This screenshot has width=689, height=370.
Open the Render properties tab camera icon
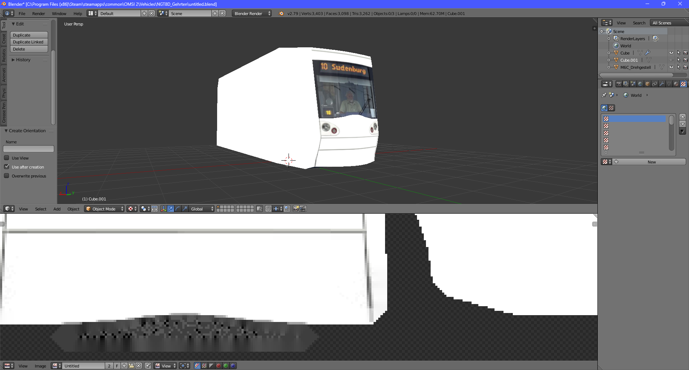(619, 84)
